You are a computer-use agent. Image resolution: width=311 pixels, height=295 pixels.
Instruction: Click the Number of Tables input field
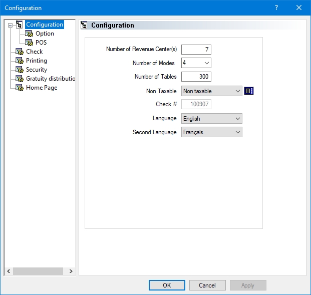click(196, 77)
